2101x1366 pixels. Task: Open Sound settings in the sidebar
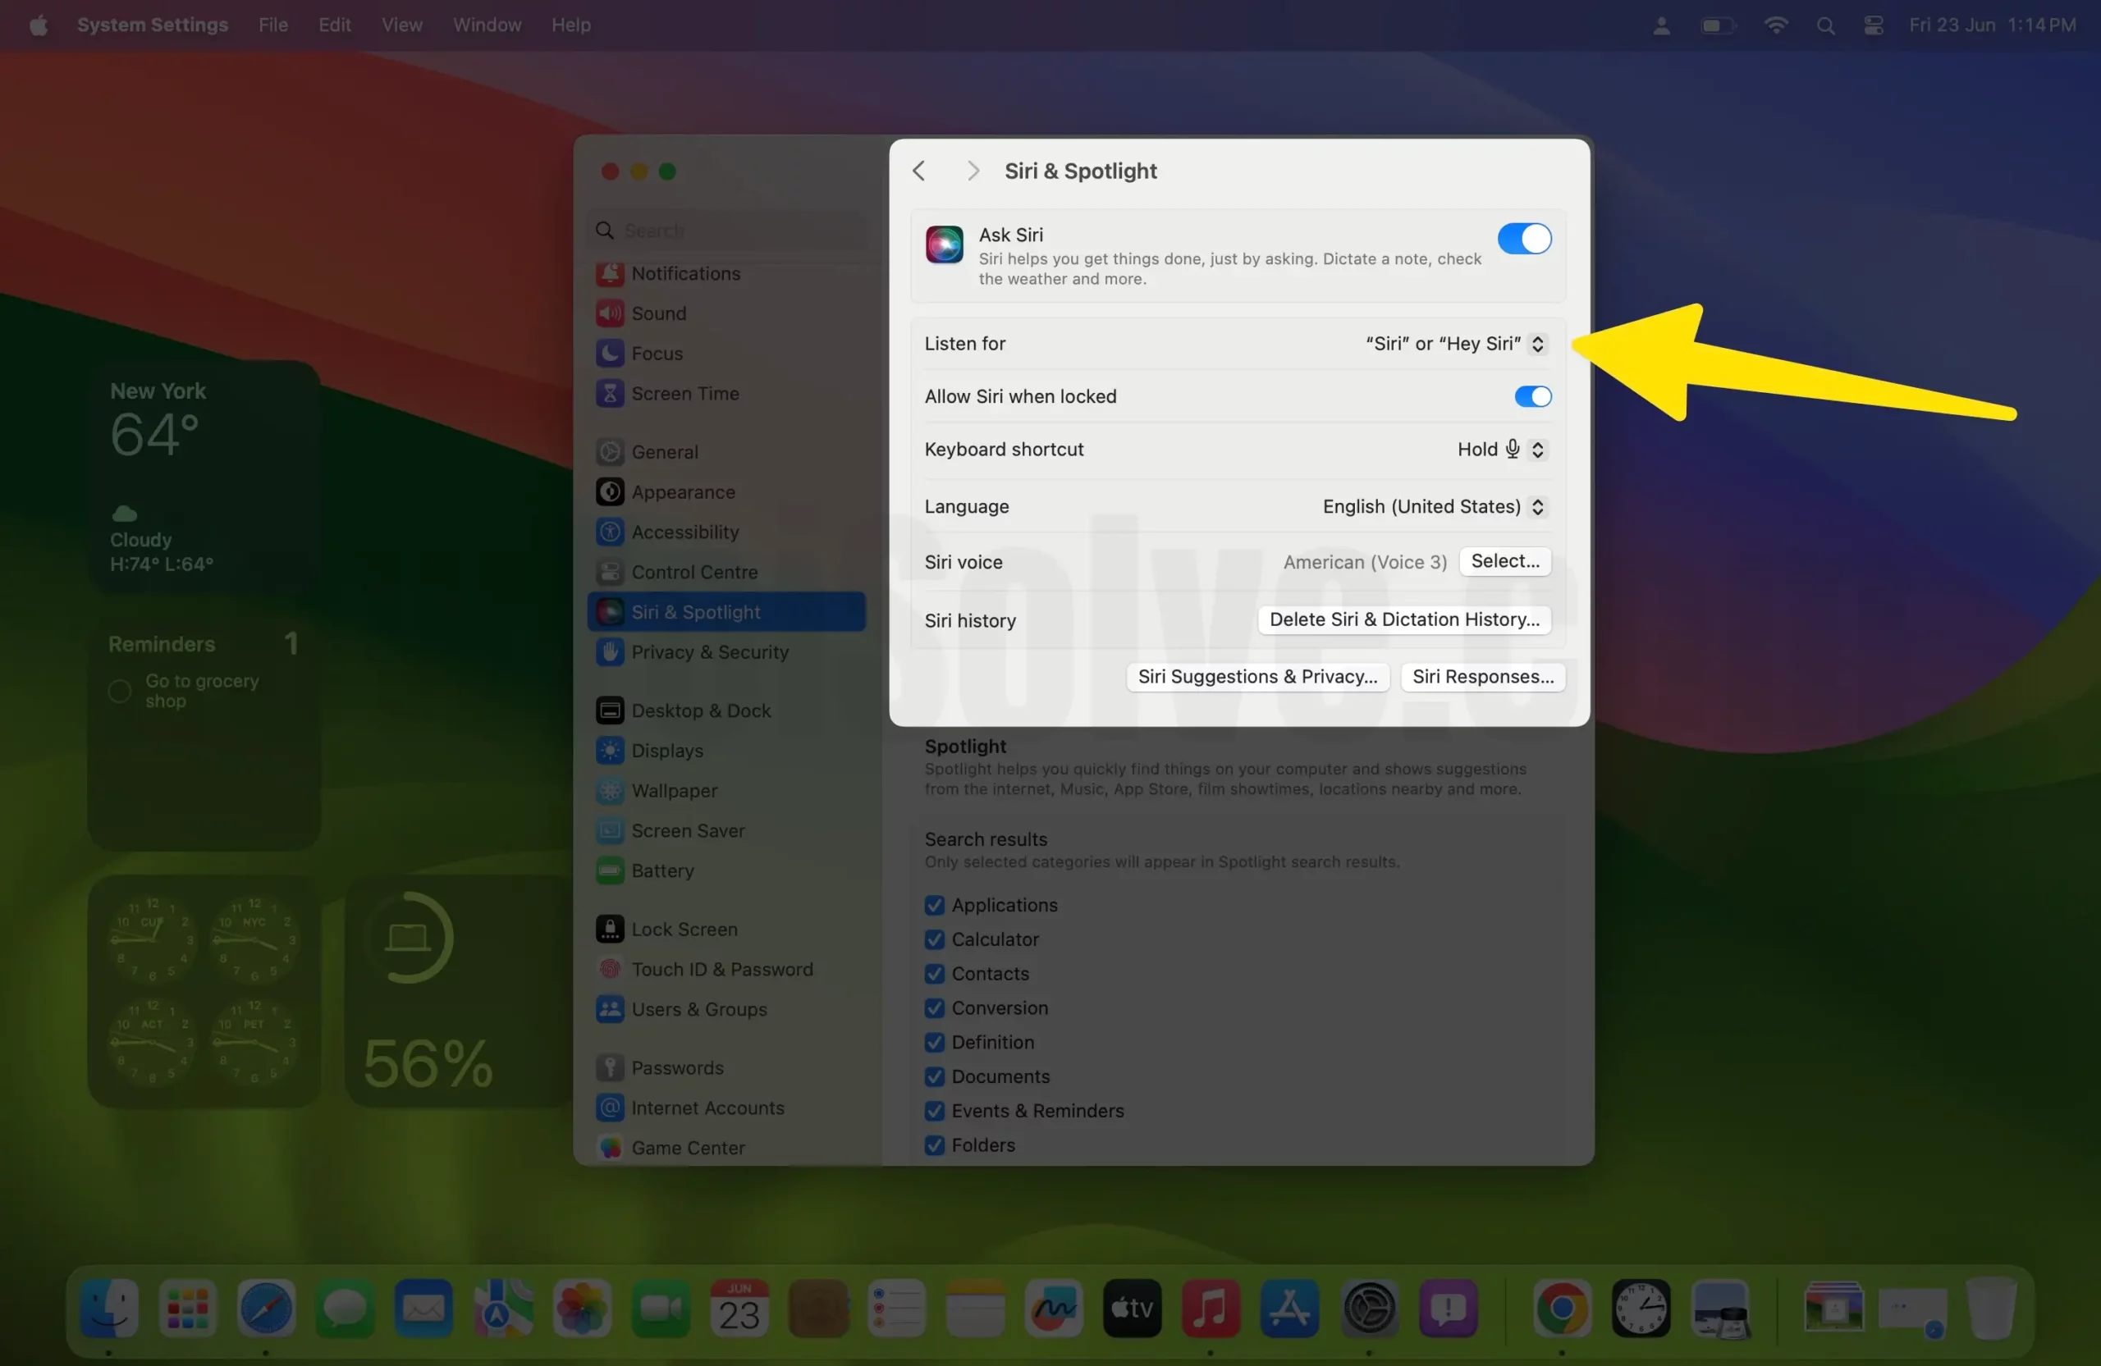tap(726, 313)
